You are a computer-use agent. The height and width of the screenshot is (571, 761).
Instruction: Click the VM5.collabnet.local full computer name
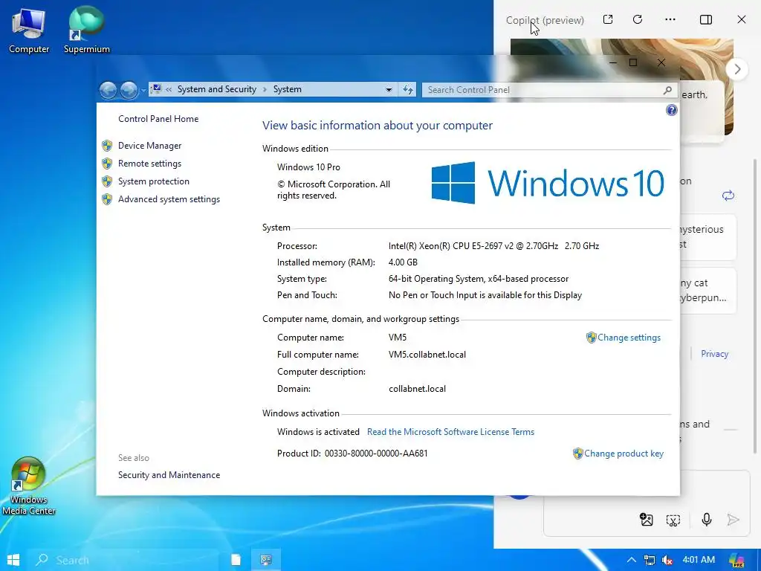[427, 355]
